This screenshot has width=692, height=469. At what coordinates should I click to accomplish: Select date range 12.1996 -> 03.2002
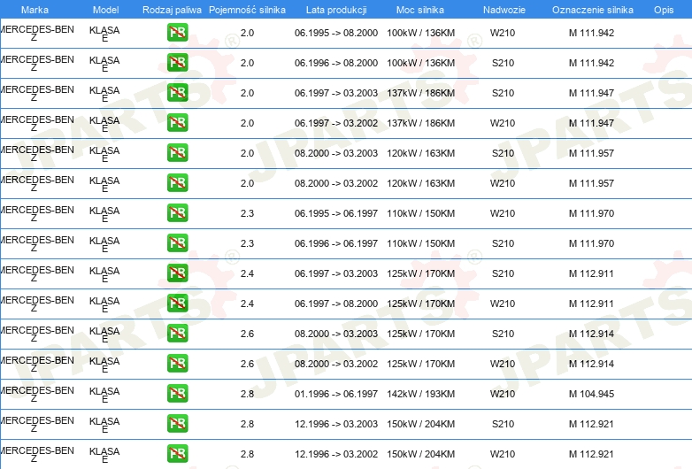click(336, 454)
